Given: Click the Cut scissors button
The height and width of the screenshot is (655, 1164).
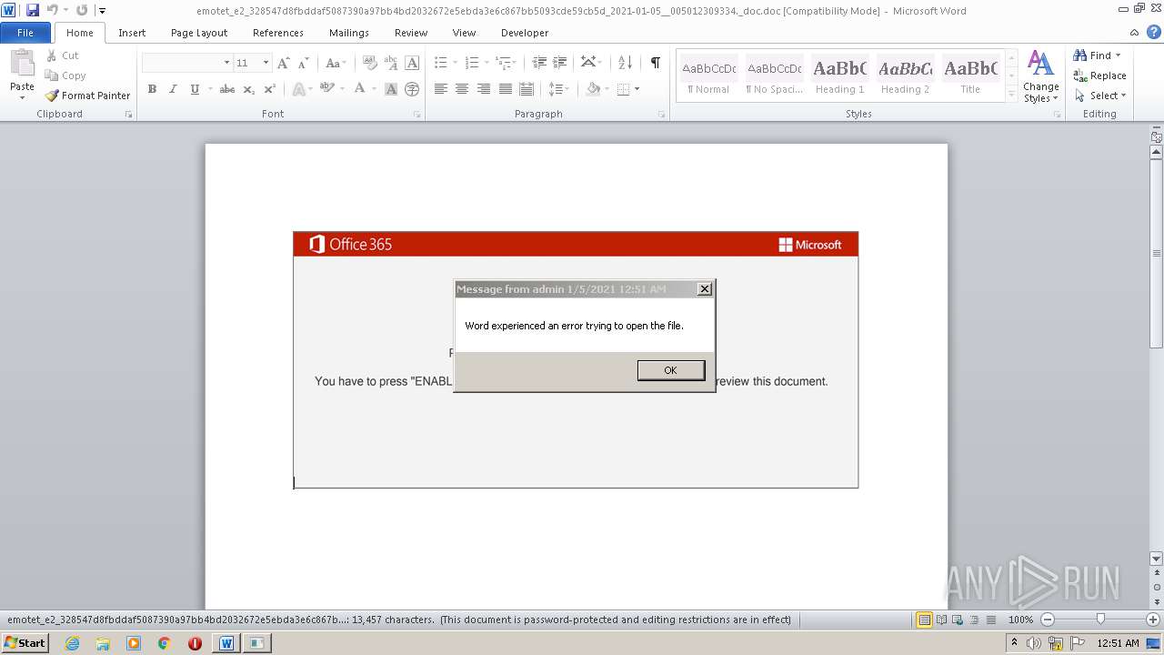Looking at the screenshot, I should click(x=63, y=55).
